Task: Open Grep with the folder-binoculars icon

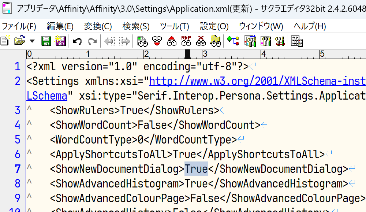Action: 216,41
